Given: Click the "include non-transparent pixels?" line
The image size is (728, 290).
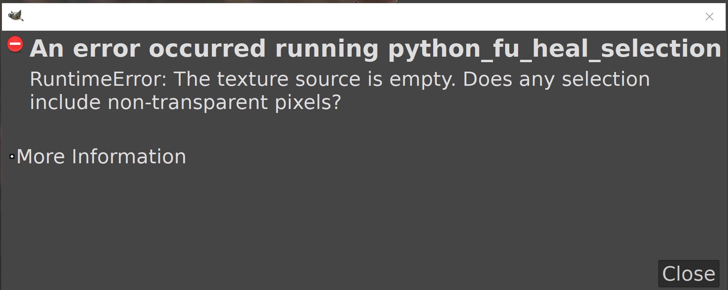Looking at the screenshot, I should pyautogui.click(x=185, y=103).
